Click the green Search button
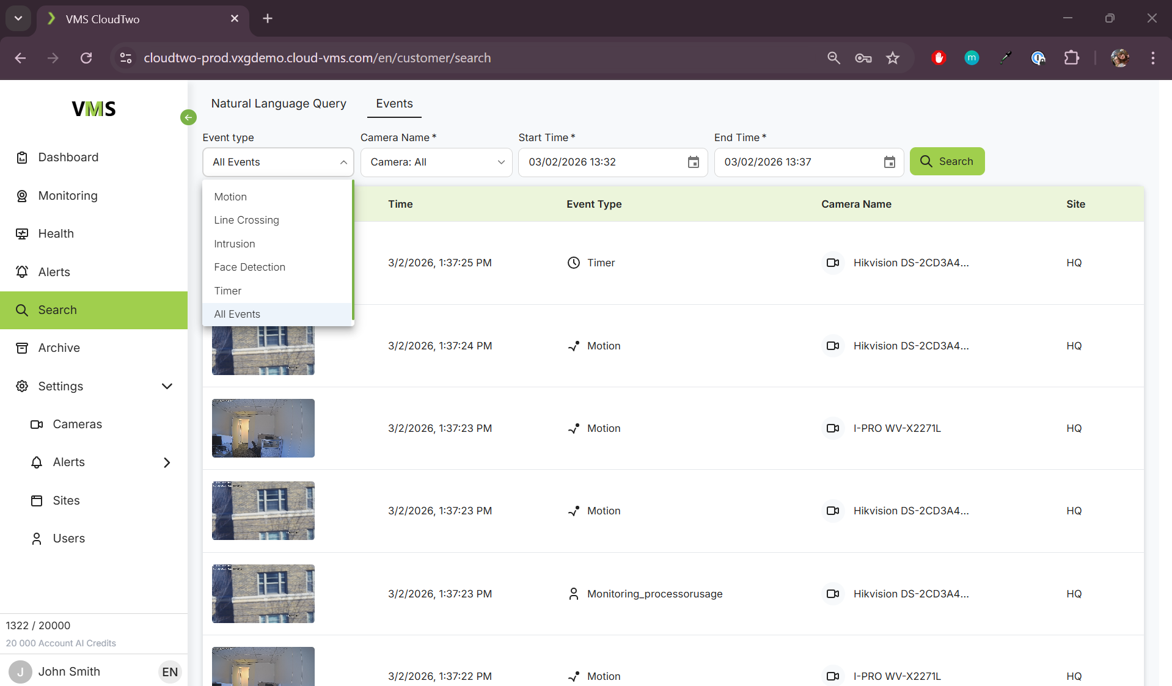The image size is (1172, 686). [x=947, y=161]
